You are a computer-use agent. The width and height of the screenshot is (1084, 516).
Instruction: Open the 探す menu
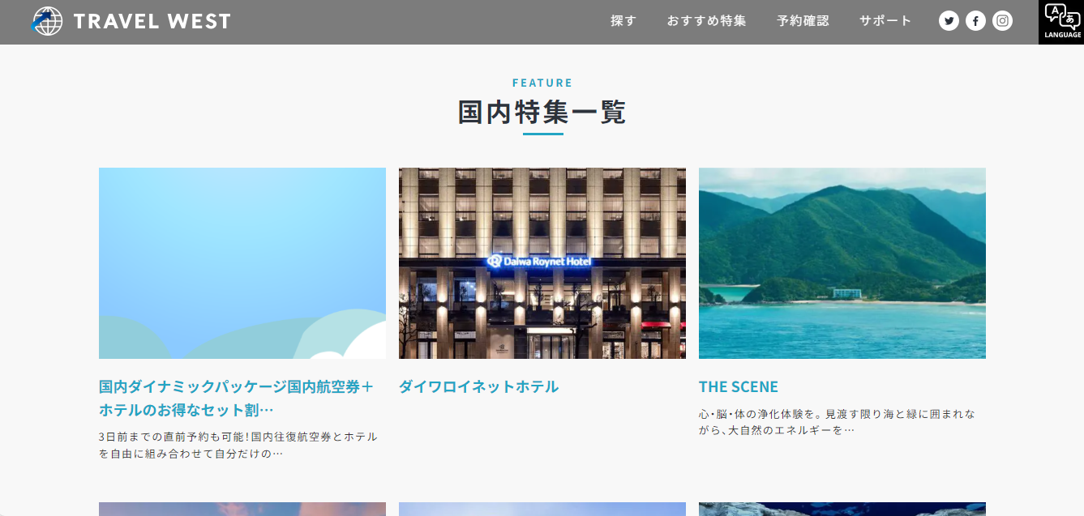(x=623, y=21)
